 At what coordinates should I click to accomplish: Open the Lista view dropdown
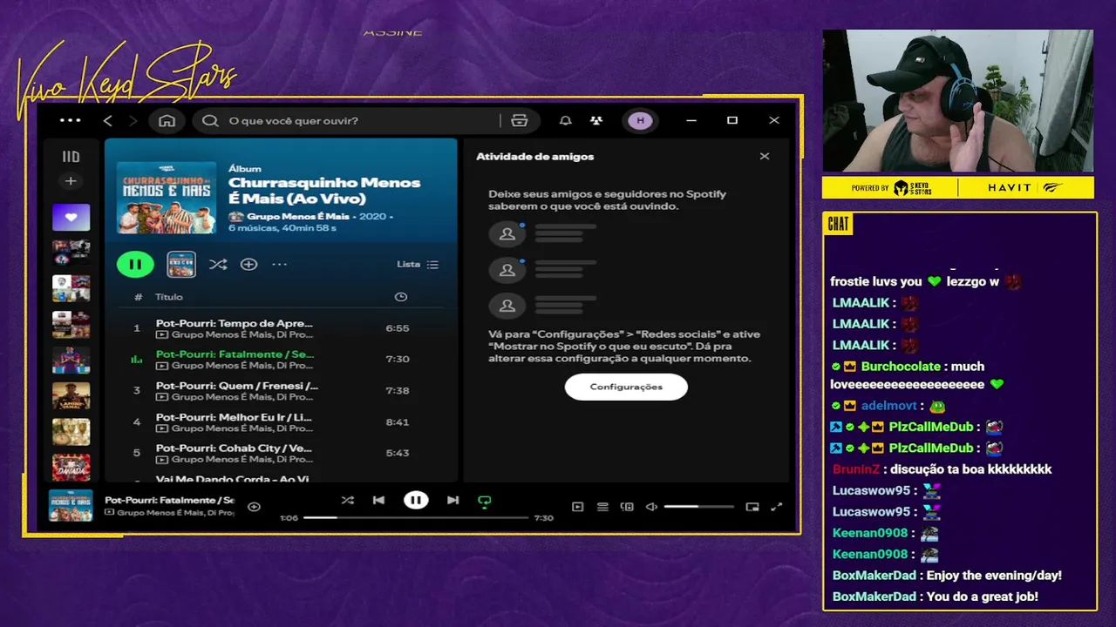[x=418, y=264]
